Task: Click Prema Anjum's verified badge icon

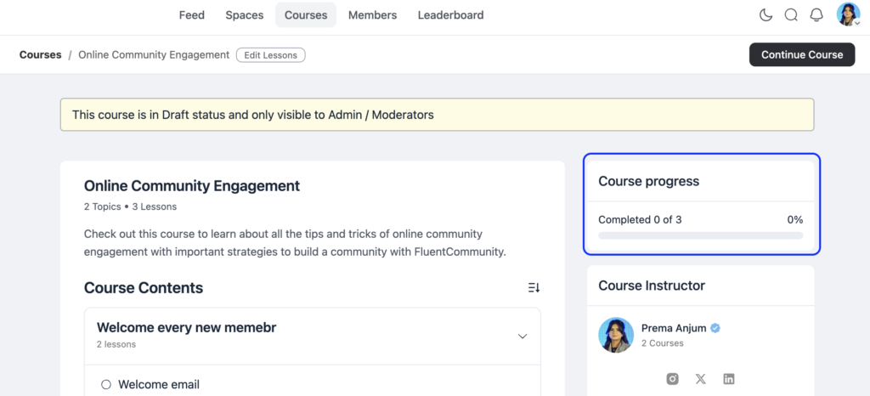Action: click(715, 328)
